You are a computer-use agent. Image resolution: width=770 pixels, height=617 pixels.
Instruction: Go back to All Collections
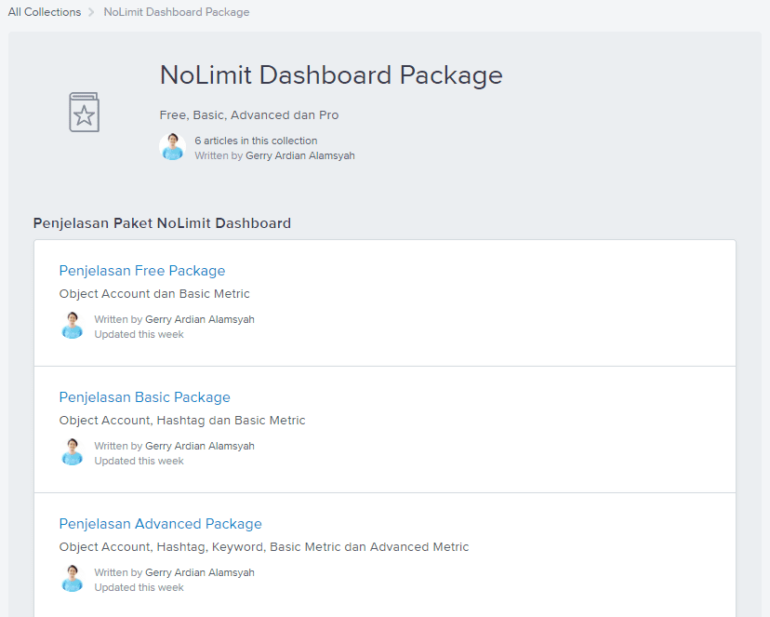pyautogui.click(x=44, y=12)
